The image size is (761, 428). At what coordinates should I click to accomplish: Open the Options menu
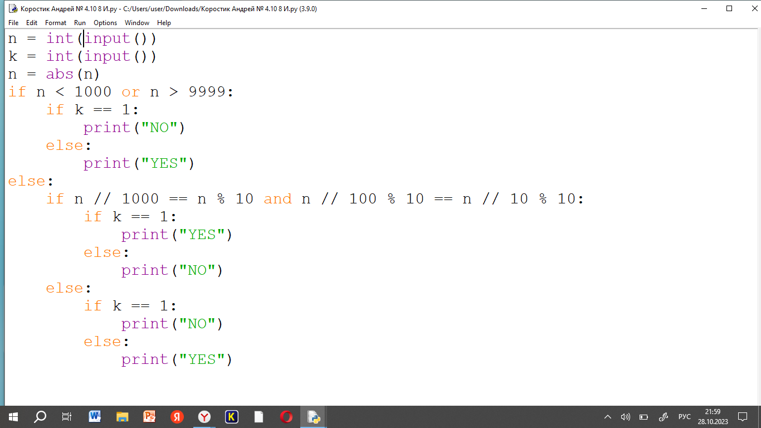pos(105,23)
